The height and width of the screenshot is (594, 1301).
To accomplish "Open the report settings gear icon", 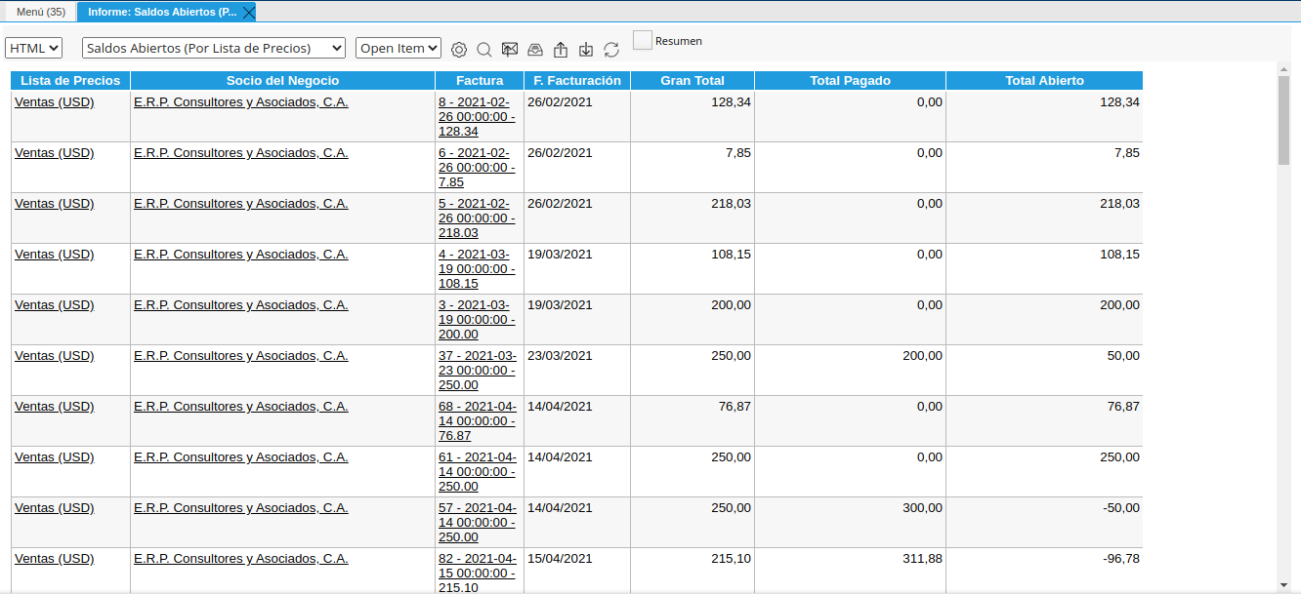I will (x=459, y=49).
